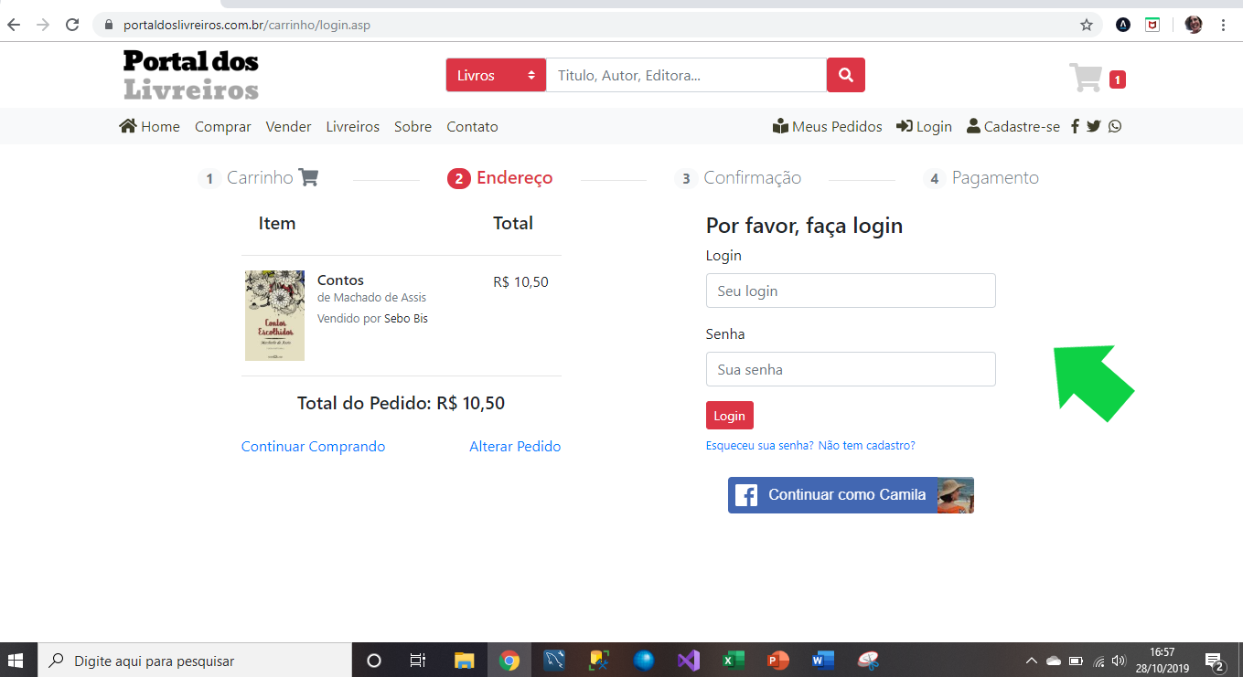Open Sobre menu item

pos(413,127)
